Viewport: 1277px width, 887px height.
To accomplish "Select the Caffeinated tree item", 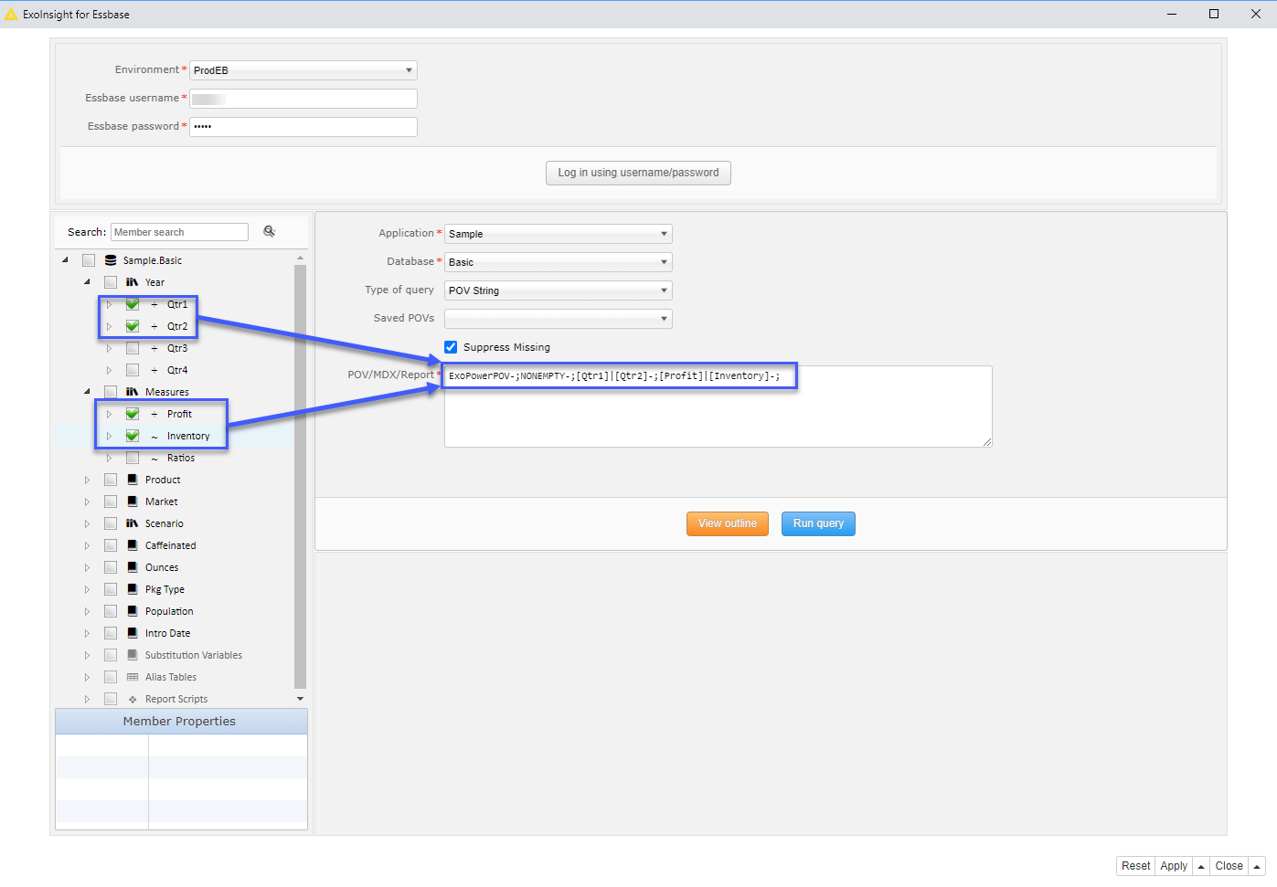I will [x=171, y=545].
